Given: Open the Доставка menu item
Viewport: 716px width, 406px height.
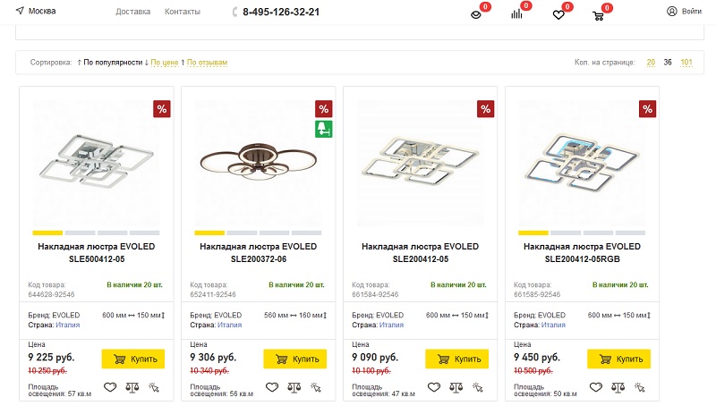Looking at the screenshot, I should click(x=133, y=12).
